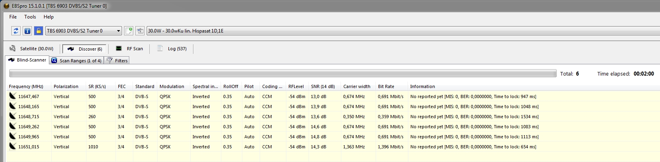Open the RF Scan view
660x162 pixels.
coord(129,49)
